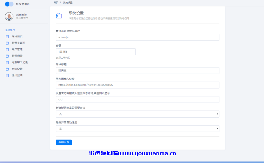Click the 系统管理员 role text under adminljc

22,18
